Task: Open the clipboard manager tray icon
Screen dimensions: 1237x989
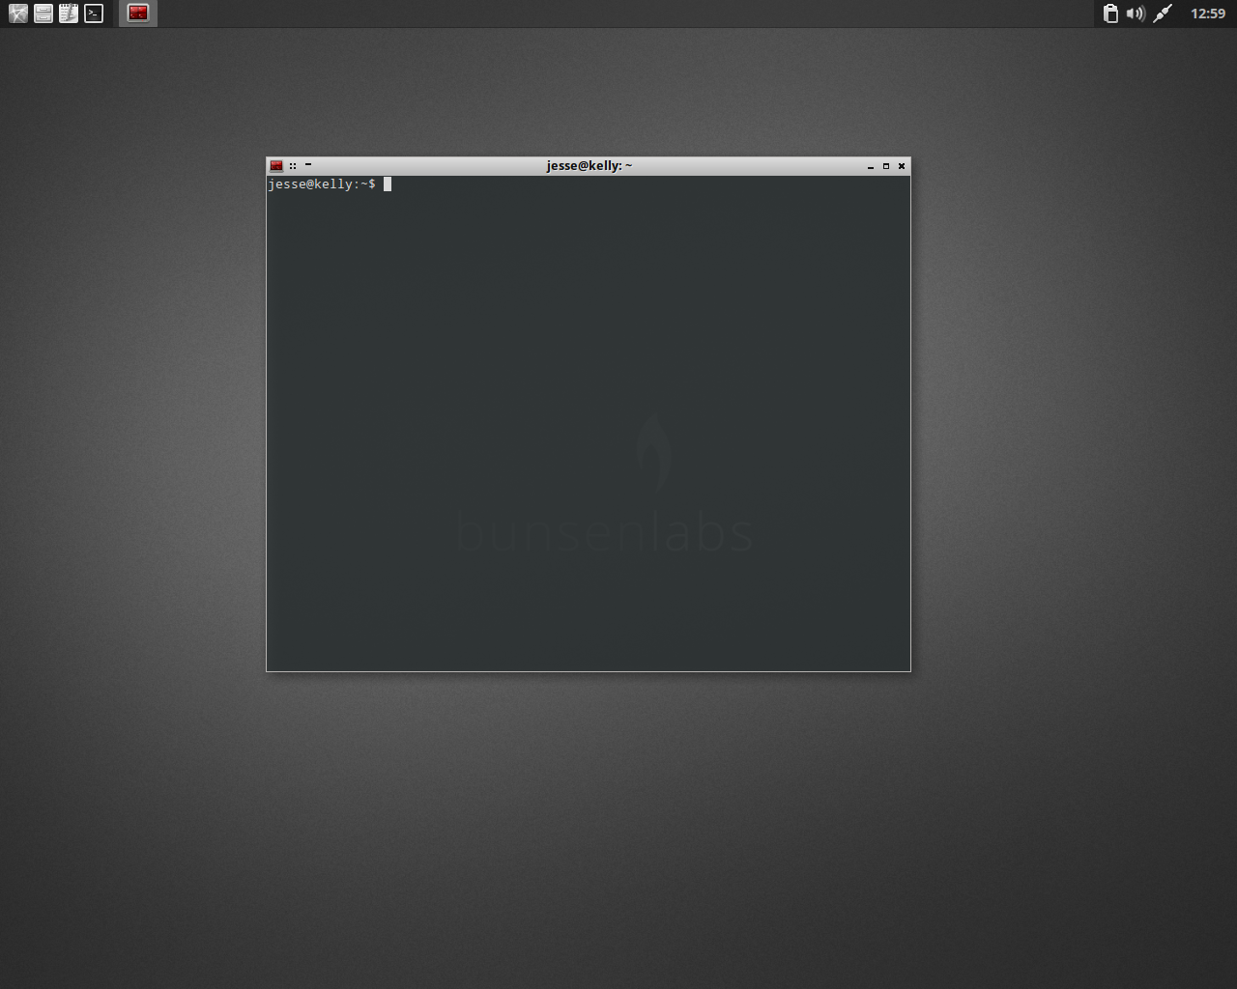Action: (x=1110, y=14)
